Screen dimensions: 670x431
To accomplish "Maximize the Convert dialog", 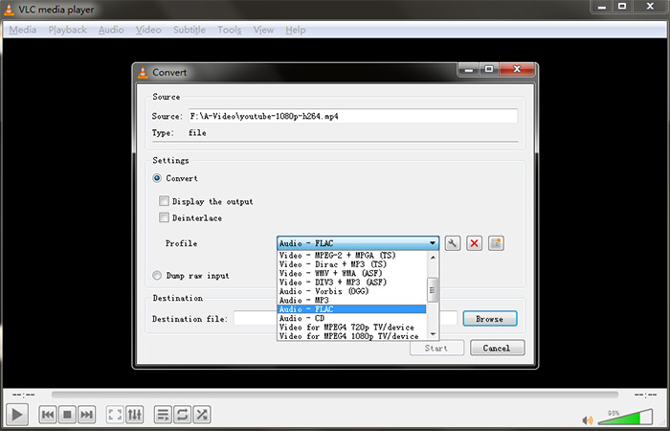I will [x=489, y=69].
